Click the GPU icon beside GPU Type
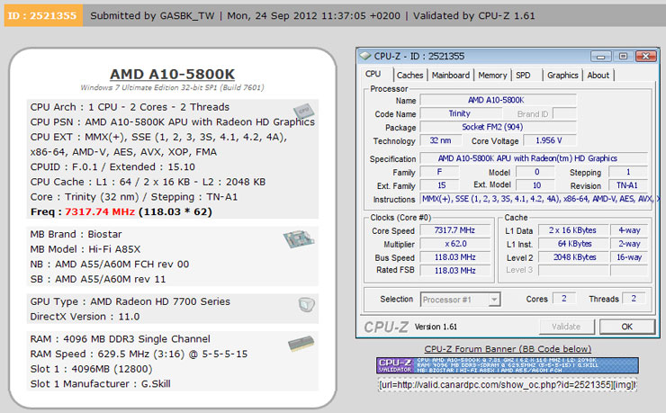Image resolution: width=666 pixels, height=413 pixels. coord(306,304)
